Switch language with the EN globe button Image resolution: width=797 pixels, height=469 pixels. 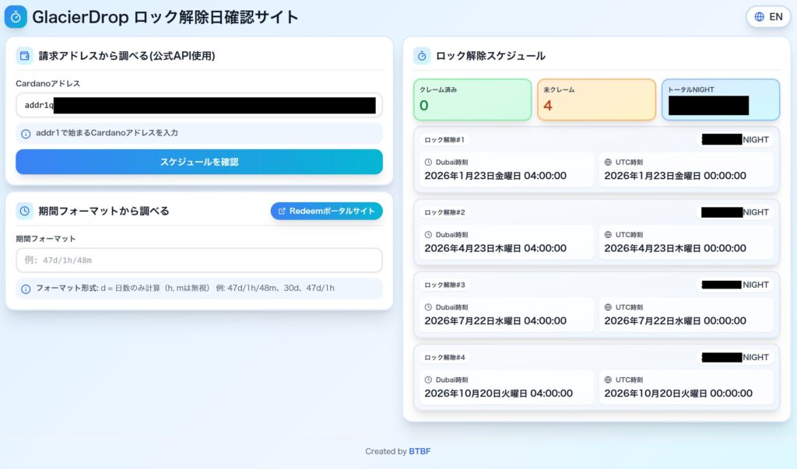768,16
